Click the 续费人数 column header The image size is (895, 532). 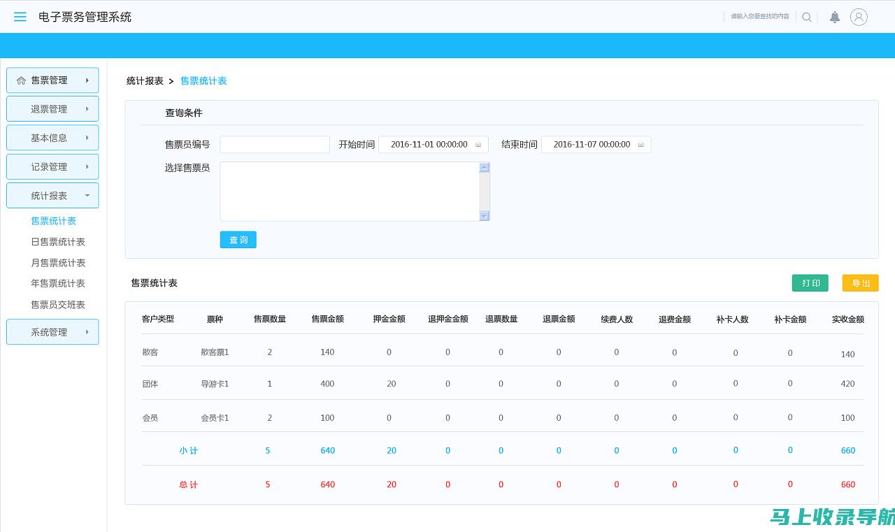coord(617,319)
